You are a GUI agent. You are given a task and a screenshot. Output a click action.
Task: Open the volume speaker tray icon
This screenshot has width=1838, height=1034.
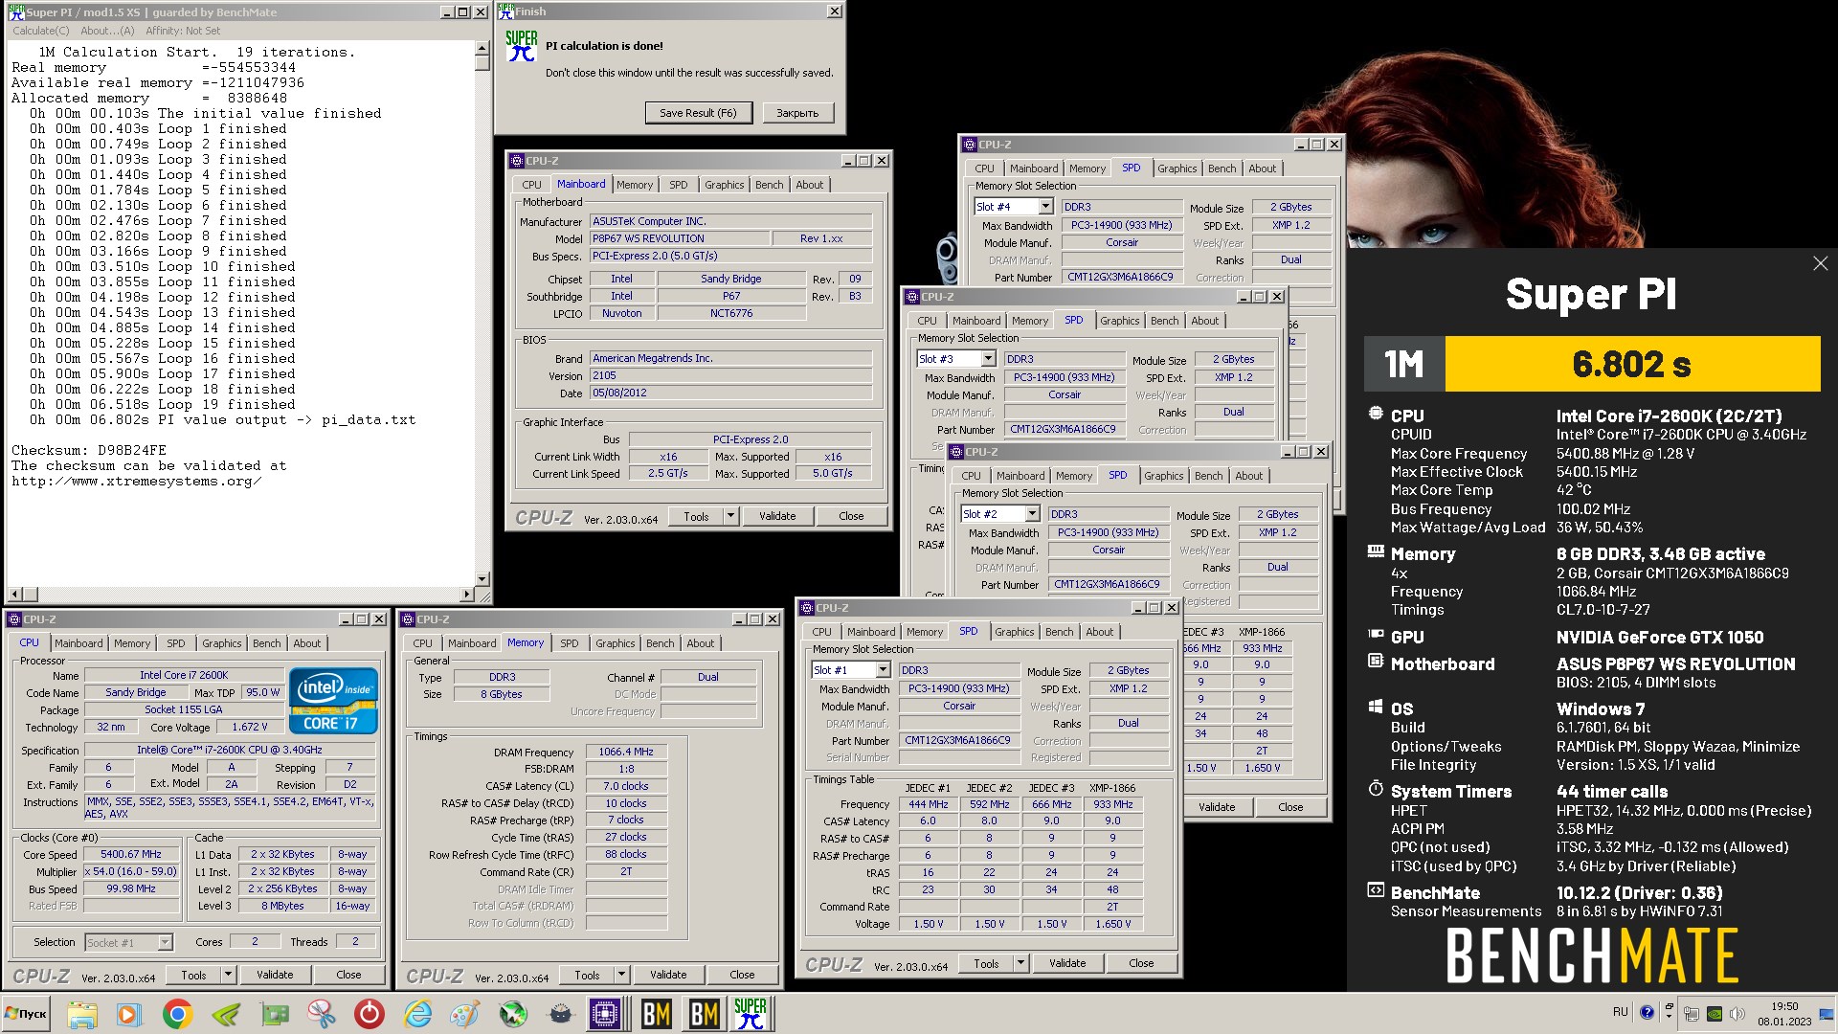pyautogui.click(x=1737, y=1014)
